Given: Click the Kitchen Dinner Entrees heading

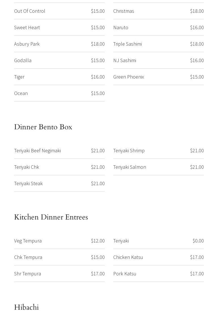Looking at the screenshot, I should point(51,217).
